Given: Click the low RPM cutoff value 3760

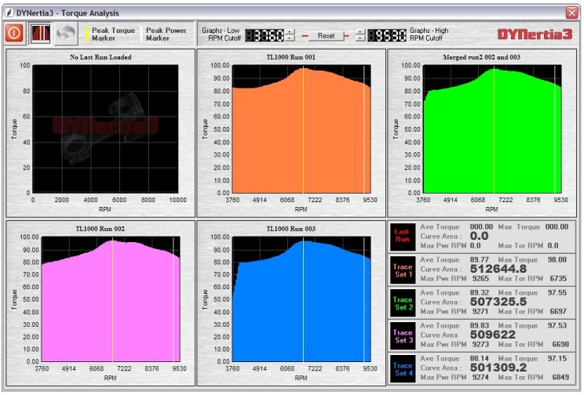Looking at the screenshot, I should click(x=265, y=35).
